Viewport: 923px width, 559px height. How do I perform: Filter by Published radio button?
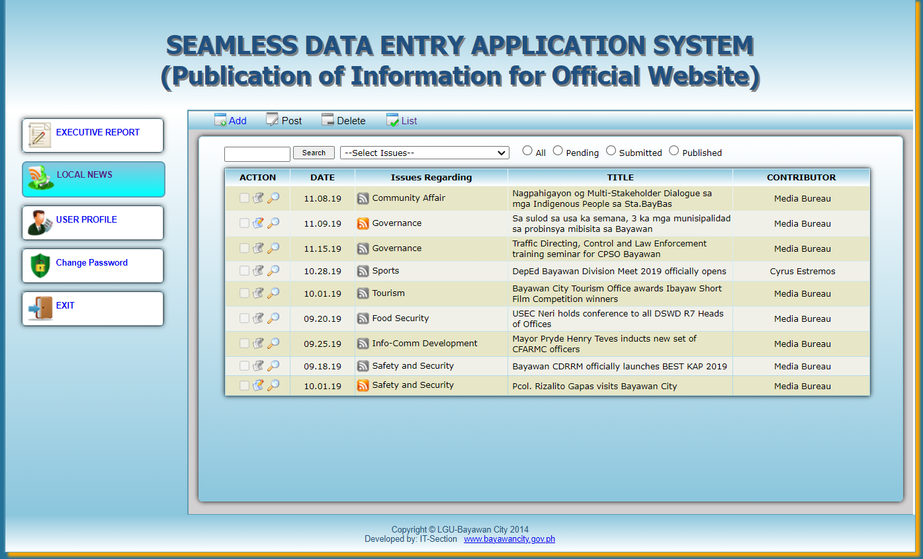[674, 151]
